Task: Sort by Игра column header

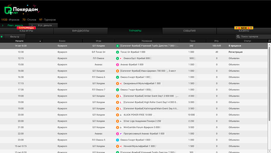Action: point(99,41)
